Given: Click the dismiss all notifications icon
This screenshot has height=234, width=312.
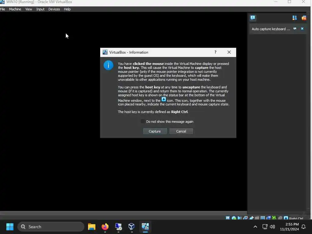Looking at the screenshot, I should pos(304,18).
